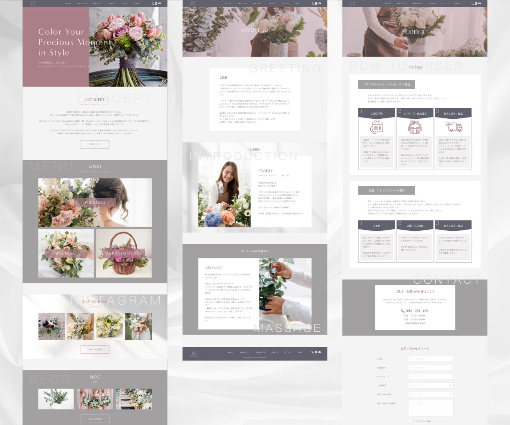Click the phone icon in the About Us page footer
The image size is (510, 425).
(x=313, y=352)
